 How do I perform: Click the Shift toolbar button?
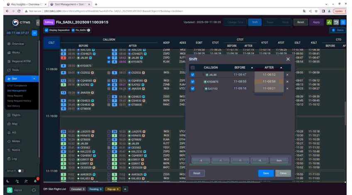coord(255,22)
